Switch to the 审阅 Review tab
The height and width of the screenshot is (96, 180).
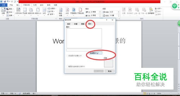click(49, 5)
